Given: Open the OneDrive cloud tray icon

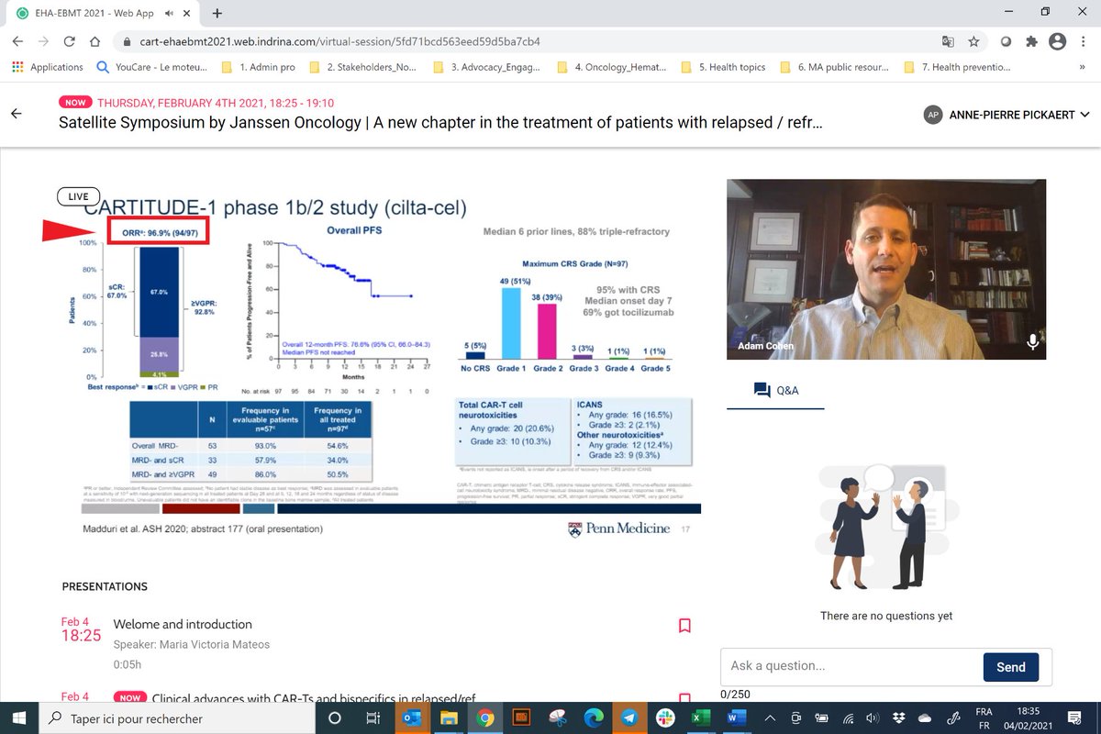Looking at the screenshot, I should [x=925, y=718].
